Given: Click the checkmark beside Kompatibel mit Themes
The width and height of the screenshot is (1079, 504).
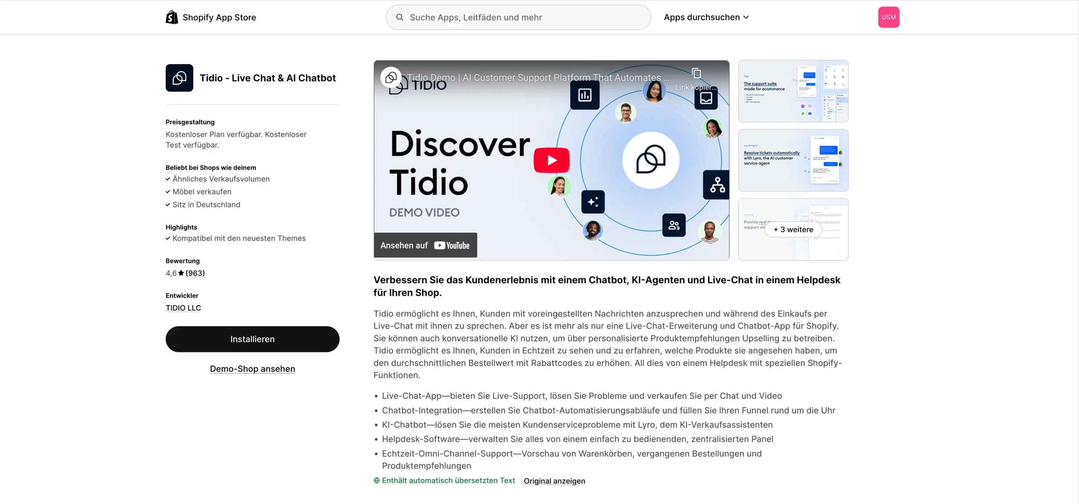Looking at the screenshot, I should click(168, 239).
